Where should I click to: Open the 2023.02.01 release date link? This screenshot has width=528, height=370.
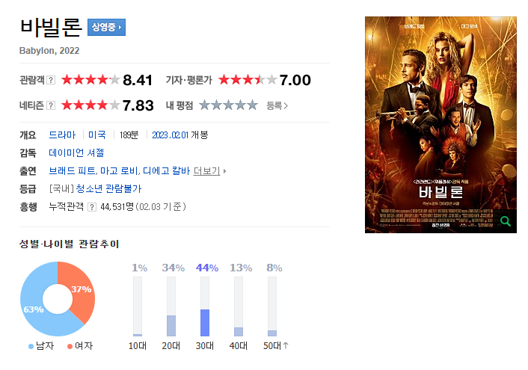tap(170, 135)
